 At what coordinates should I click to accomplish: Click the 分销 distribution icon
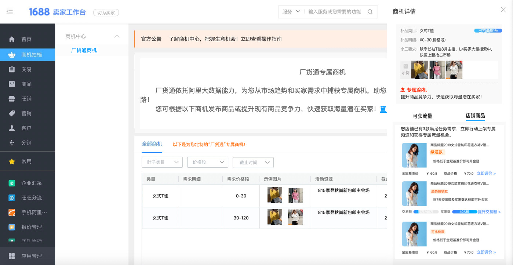tap(12, 143)
